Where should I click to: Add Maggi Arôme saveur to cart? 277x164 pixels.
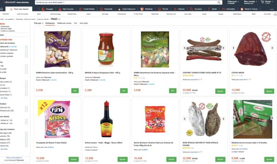[123, 159]
